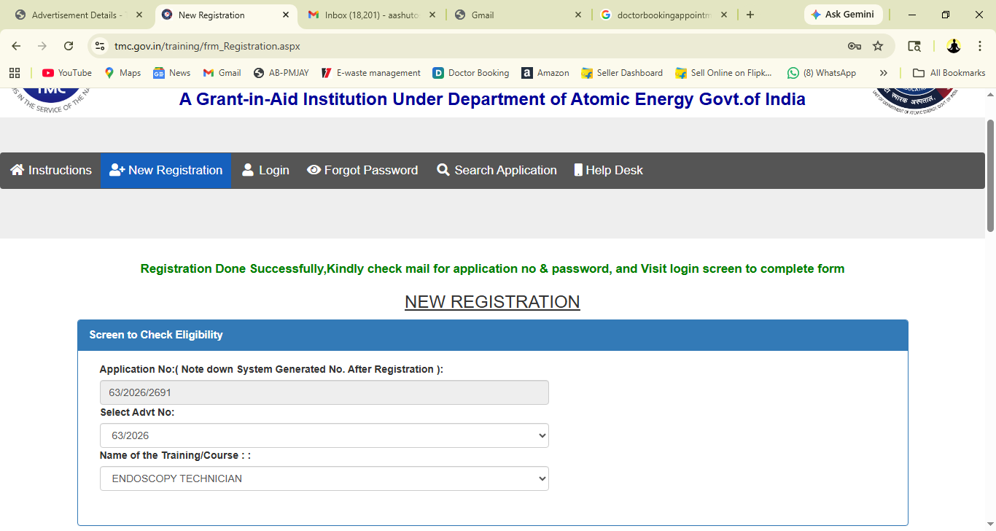Screen dimensions: 996x531
Task: Go back to the previous page
Action: coord(16,46)
